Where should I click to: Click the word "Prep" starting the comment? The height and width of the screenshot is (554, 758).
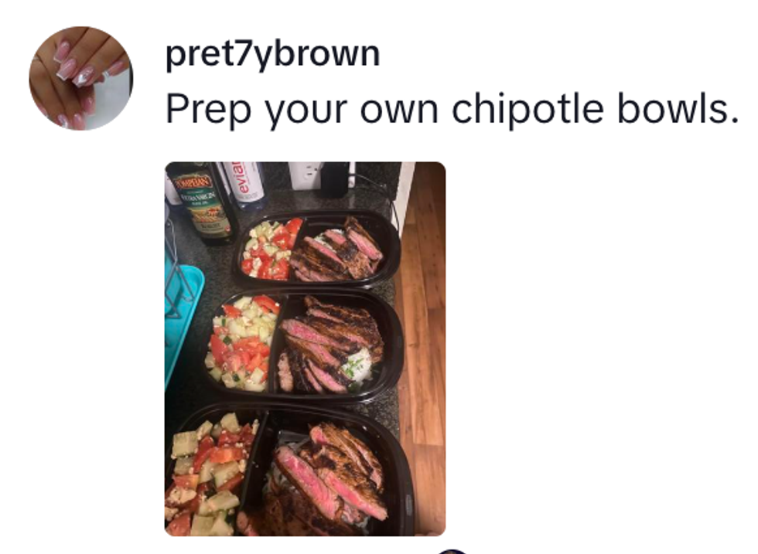pos(208,110)
